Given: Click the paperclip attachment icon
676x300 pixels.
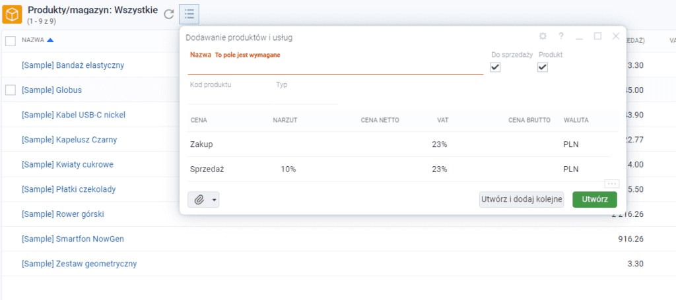Looking at the screenshot, I should click(x=199, y=200).
